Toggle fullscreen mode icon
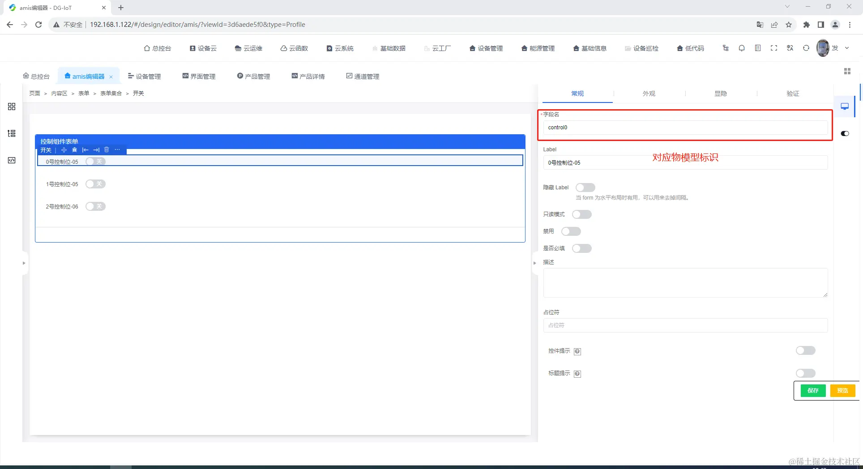This screenshot has height=469, width=863. tap(774, 48)
